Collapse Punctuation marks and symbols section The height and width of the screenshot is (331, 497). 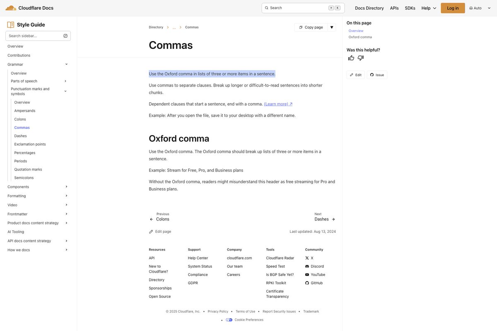(65, 91)
